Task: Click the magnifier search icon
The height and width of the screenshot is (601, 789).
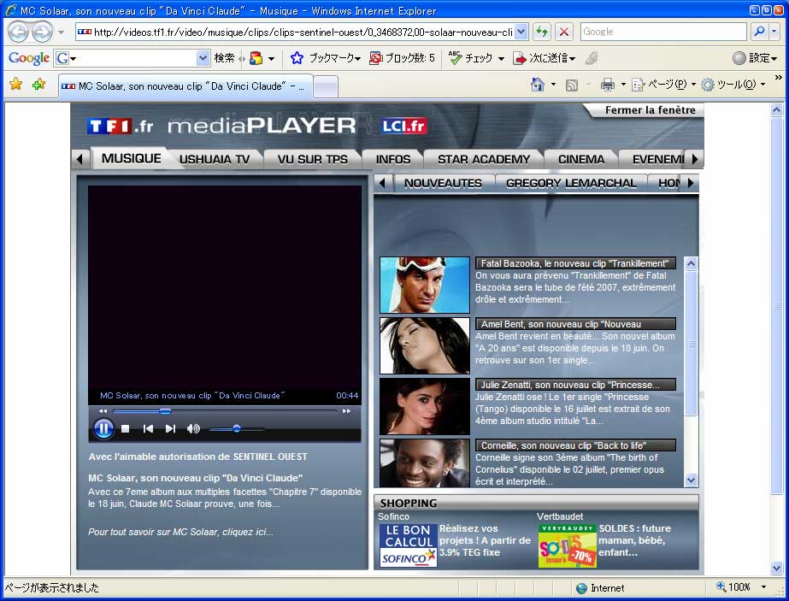Action: tap(759, 32)
